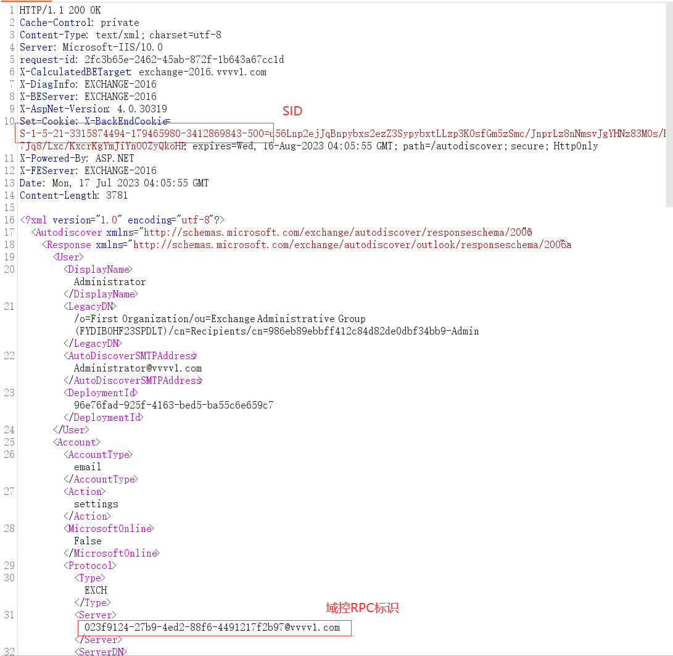Select the EXCH protocol Type value
The height and width of the screenshot is (656, 673).
click(x=96, y=590)
